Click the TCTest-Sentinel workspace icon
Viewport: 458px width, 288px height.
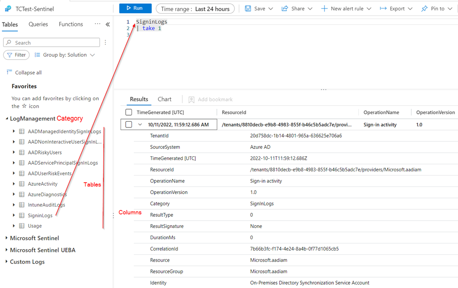coord(8,9)
